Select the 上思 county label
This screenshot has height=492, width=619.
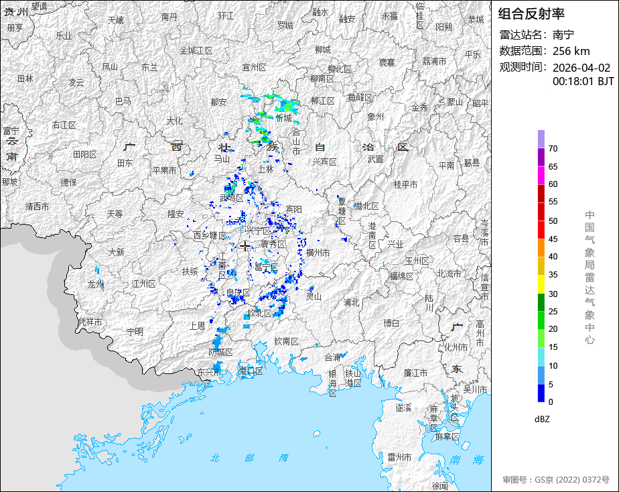[x=197, y=326]
